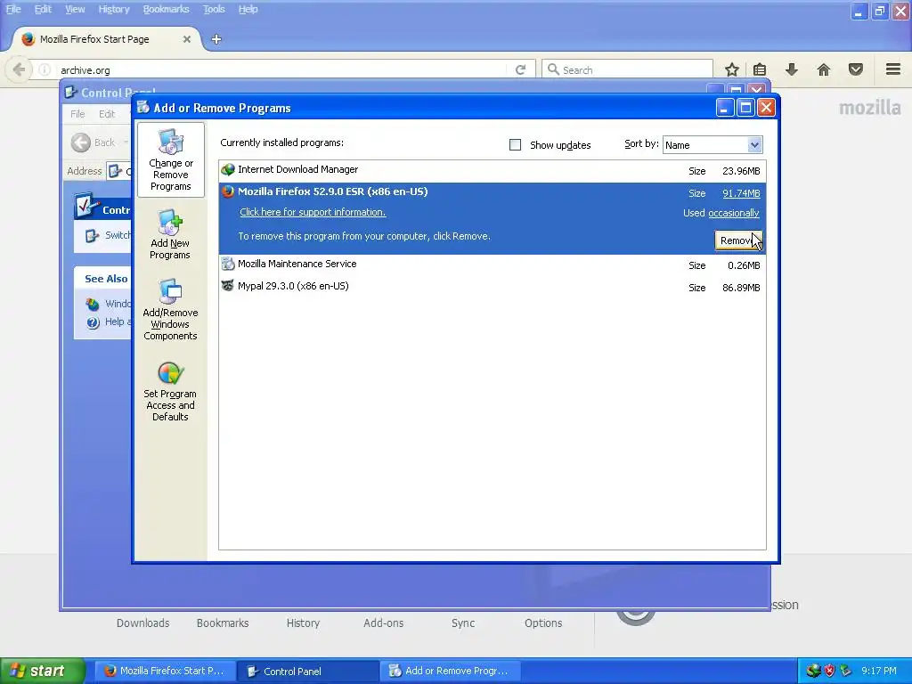Open Add New Programs in the sidebar
Image resolution: width=912 pixels, height=684 pixels.
170,235
